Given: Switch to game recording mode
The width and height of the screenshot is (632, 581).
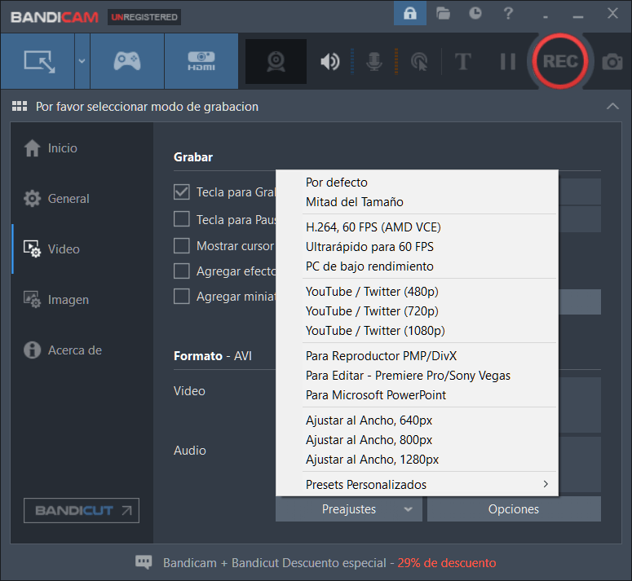Looking at the screenshot, I should click(x=127, y=61).
